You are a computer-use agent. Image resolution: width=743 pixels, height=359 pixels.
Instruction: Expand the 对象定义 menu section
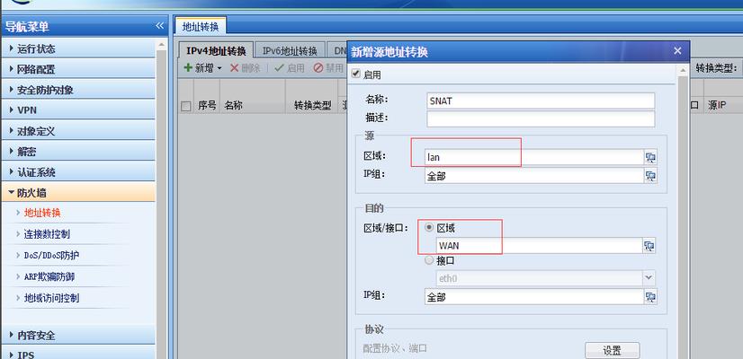coord(78,130)
